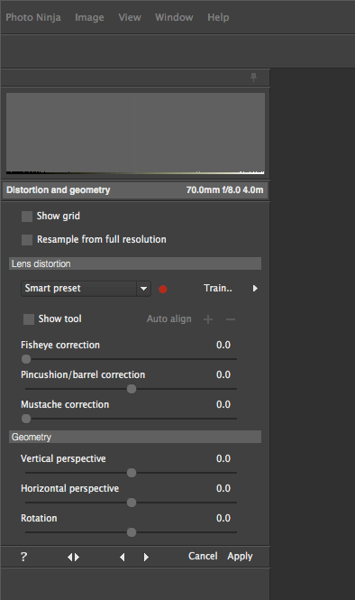355x600 pixels.
Task: Open the Photo Ninja menu
Action: [33, 17]
